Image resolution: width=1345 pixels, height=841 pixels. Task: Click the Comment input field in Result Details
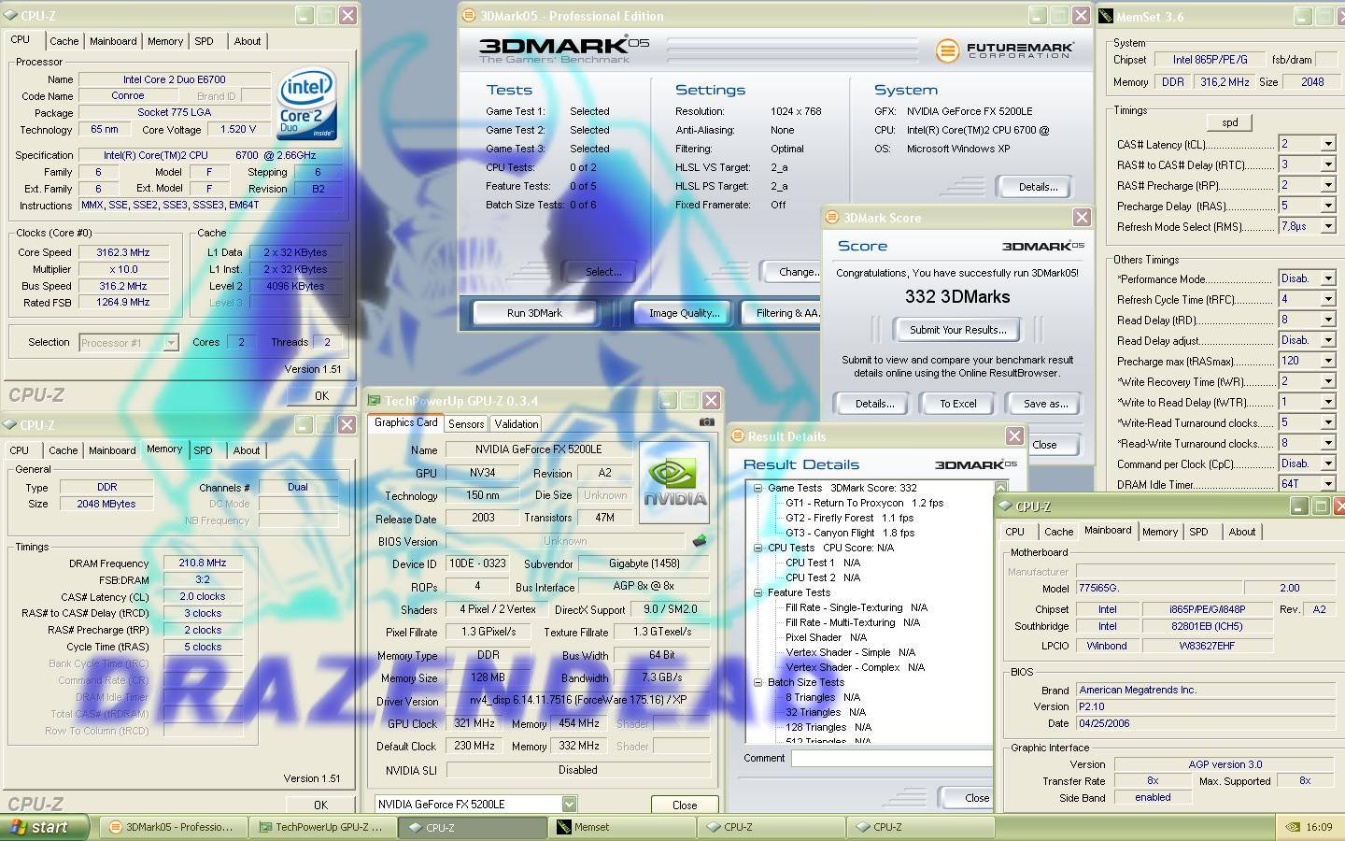pos(891,759)
